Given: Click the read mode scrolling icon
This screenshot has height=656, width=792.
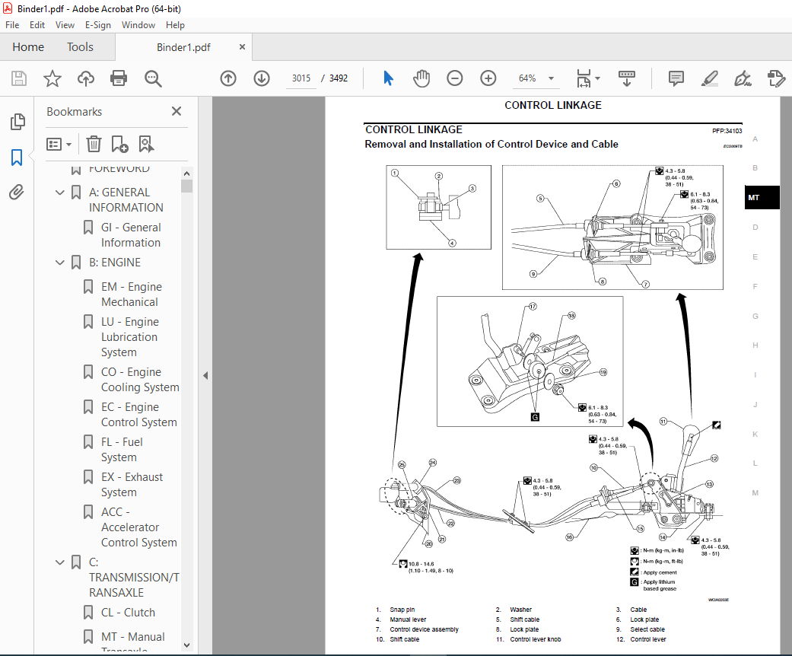Looking at the screenshot, I should pyautogui.click(x=626, y=78).
